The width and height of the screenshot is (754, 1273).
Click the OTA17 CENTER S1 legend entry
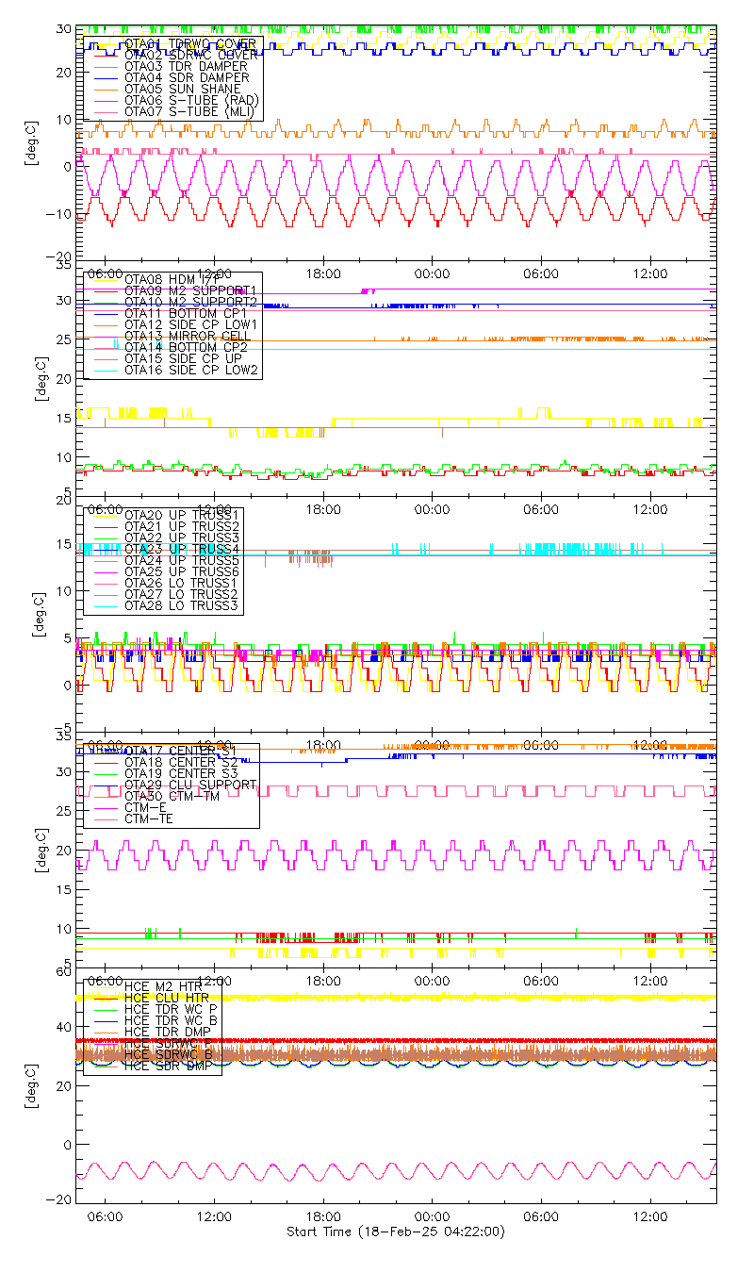(181, 751)
